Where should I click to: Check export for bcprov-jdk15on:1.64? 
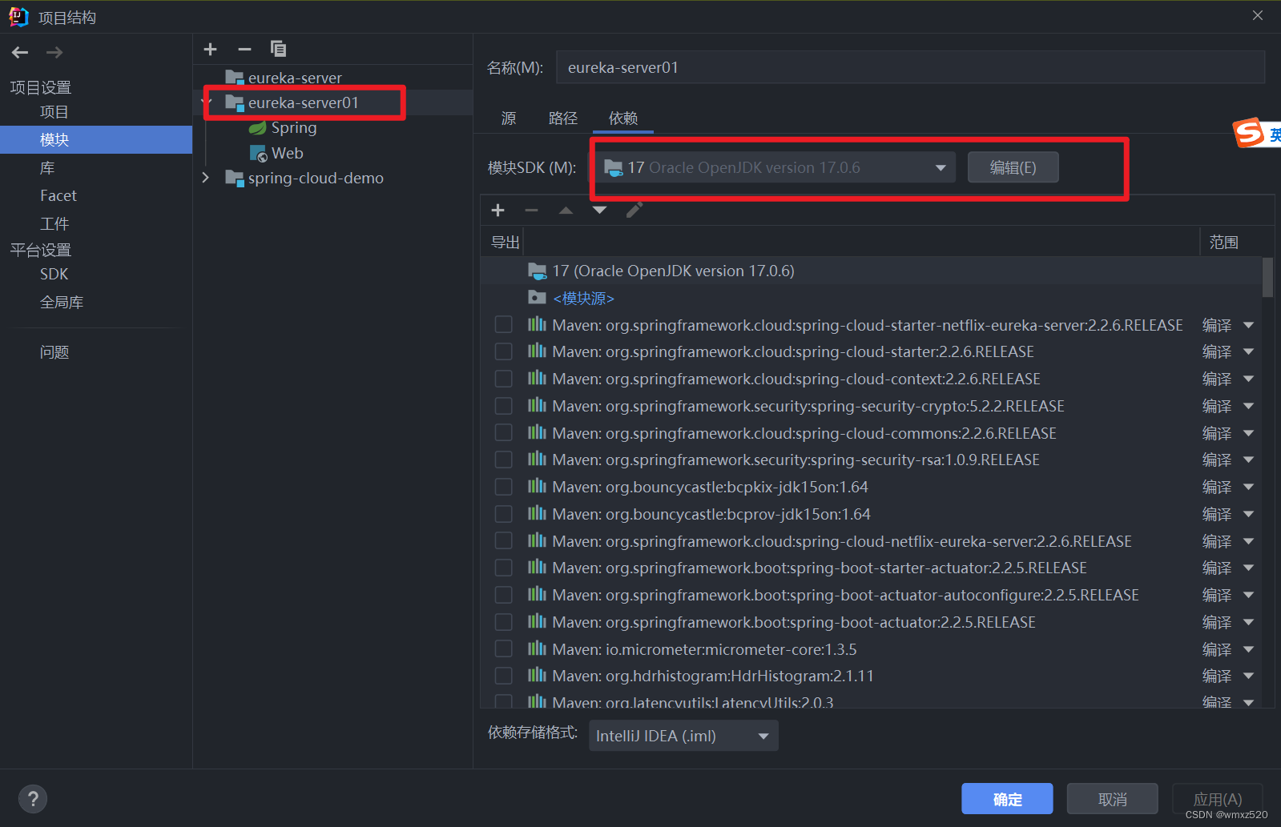pyautogui.click(x=504, y=514)
